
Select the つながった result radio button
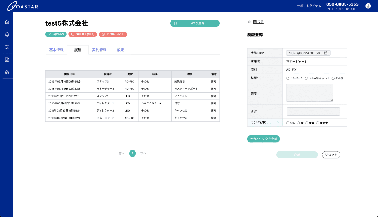coord(288,78)
